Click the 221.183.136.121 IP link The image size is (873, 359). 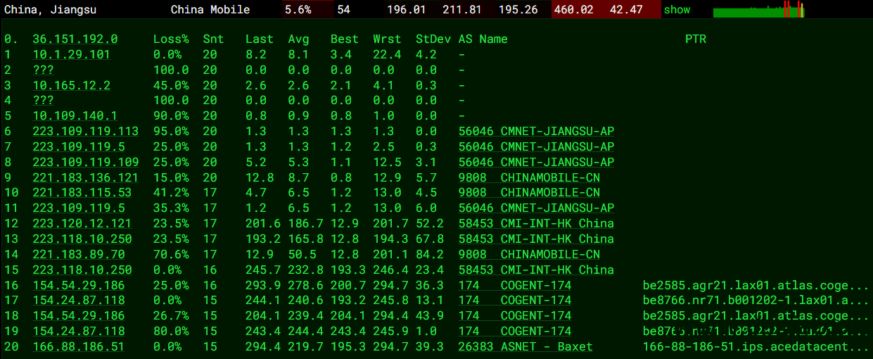[85, 177]
